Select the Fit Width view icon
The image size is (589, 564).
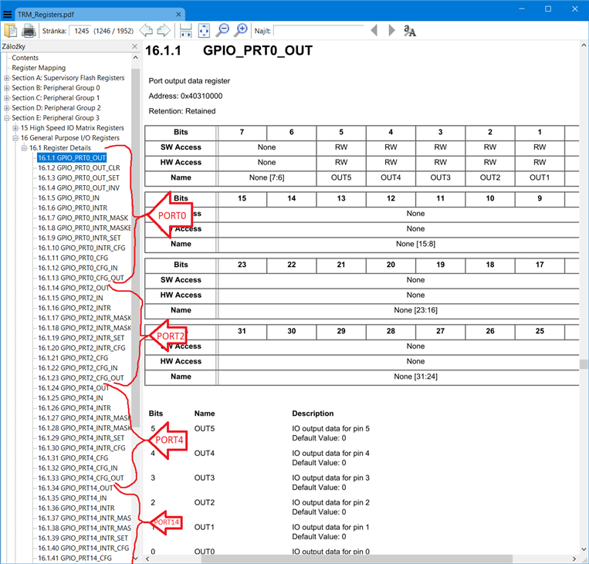(x=185, y=31)
